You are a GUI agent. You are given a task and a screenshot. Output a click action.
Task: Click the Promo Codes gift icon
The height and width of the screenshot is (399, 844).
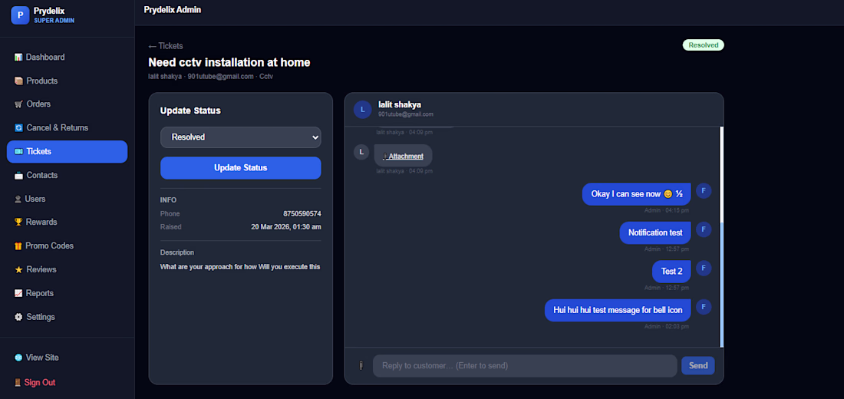pos(18,246)
